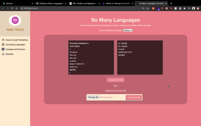201x126 pixels.
Task: Open the desired language dropdown showing Python
Action: [x=128, y=30]
